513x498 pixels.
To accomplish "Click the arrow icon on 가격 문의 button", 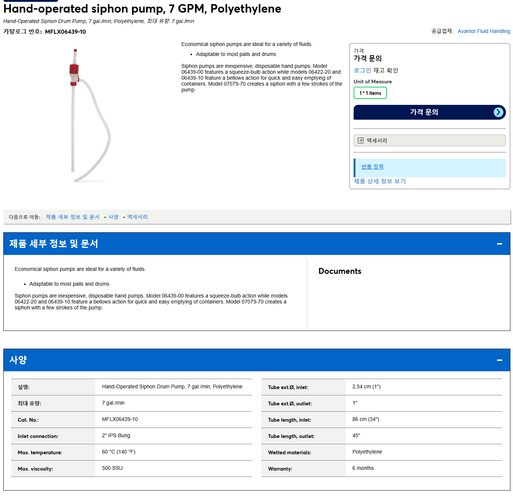I will 499,112.
